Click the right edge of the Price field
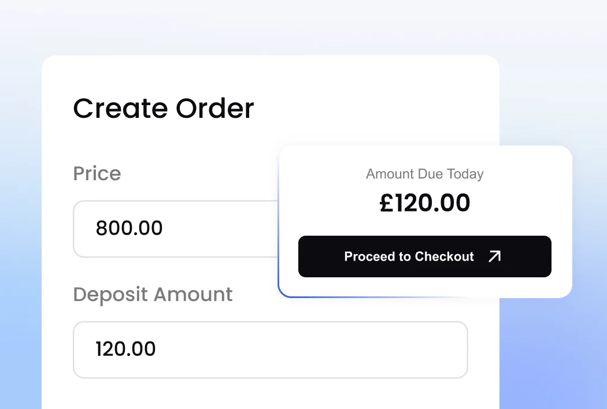The height and width of the screenshot is (409, 607). coord(273,229)
